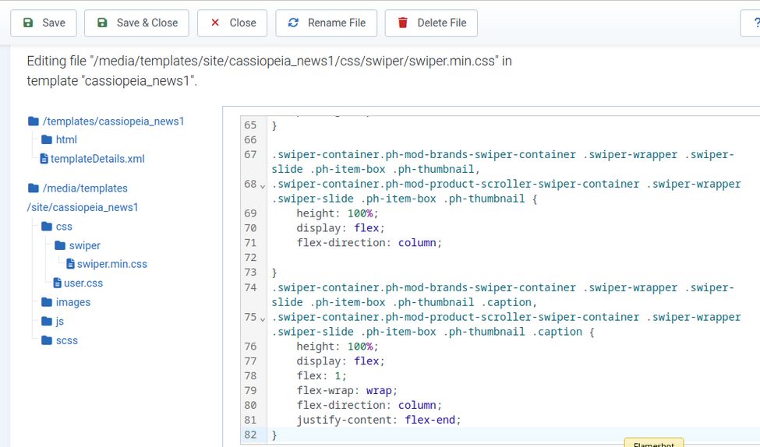Viewport: 760px width, 447px height.
Task: Click file icon beside user.css
Action: 57,283
